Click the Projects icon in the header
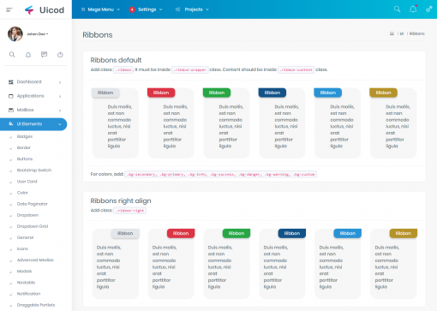 [177, 9]
